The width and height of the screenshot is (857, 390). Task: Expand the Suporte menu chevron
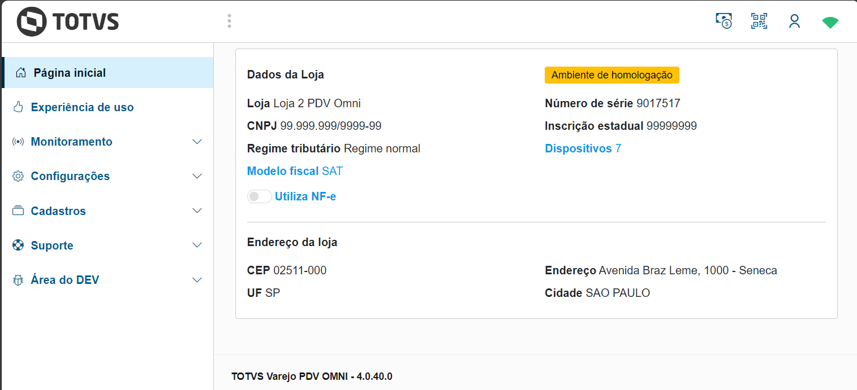coord(197,246)
